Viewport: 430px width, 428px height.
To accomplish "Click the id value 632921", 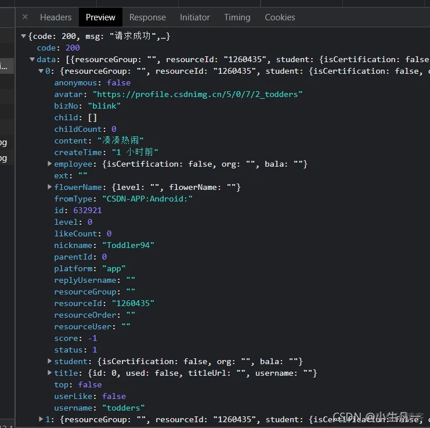I will 87,210.
